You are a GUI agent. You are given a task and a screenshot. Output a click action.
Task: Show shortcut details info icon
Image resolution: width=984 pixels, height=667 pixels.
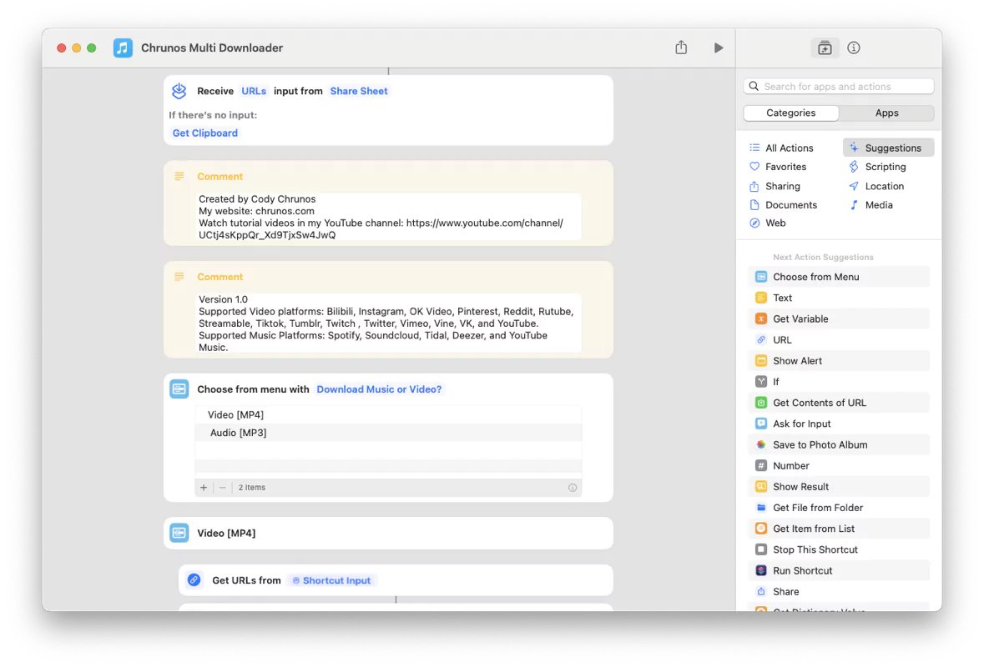tap(853, 48)
